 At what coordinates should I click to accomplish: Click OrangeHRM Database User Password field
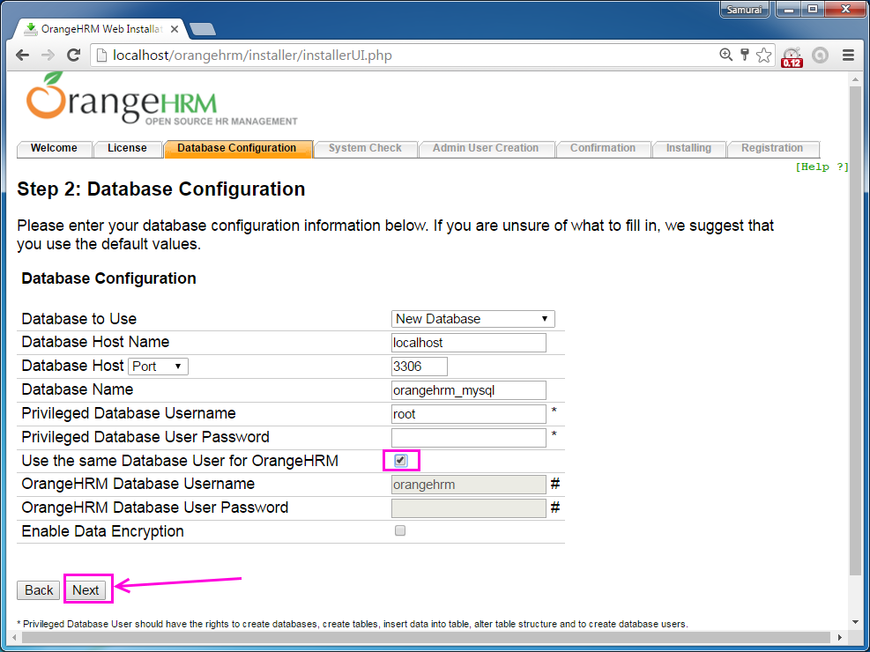coord(468,508)
